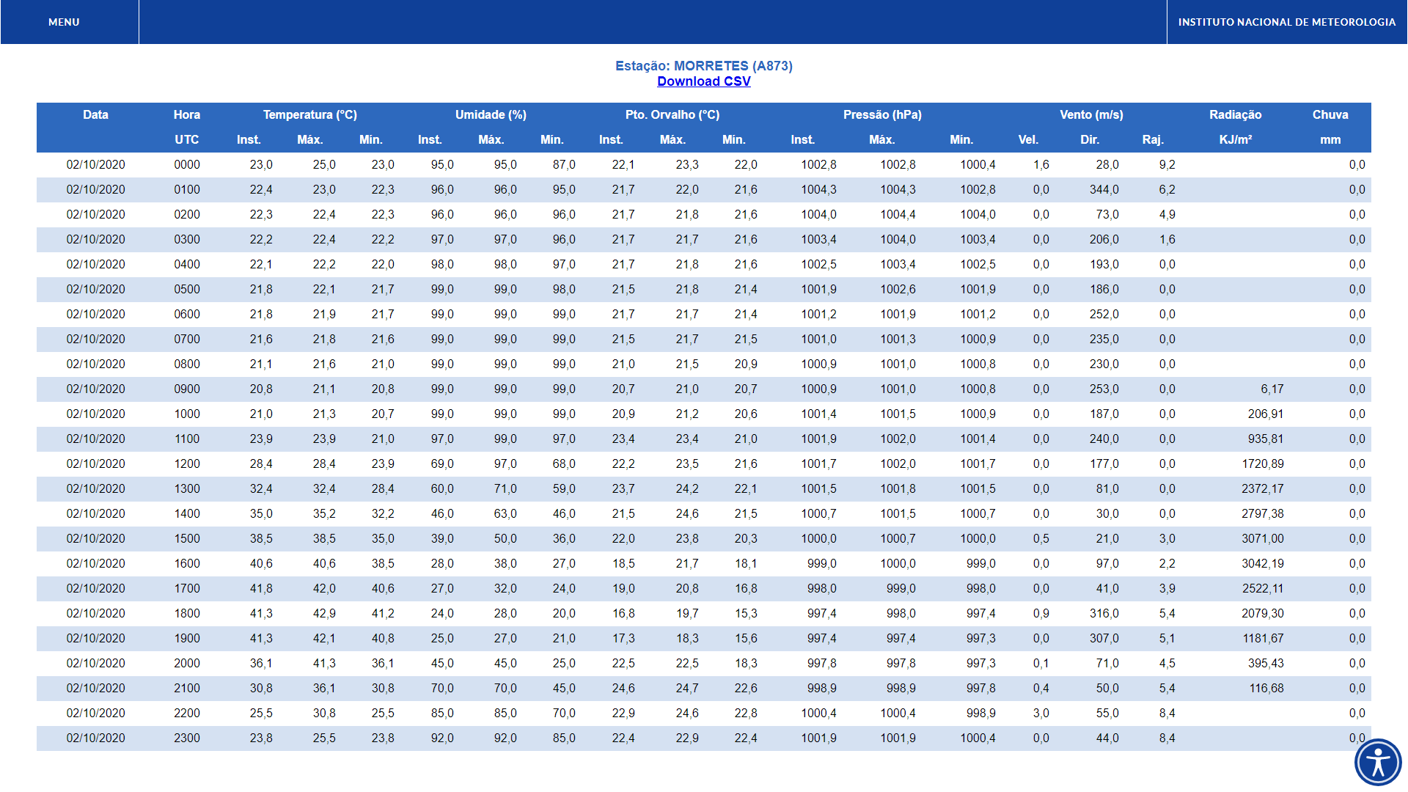Image resolution: width=1408 pixels, height=792 pixels.
Task: Click Instituto Nacional de Meteorologia link
Action: click(1286, 22)
